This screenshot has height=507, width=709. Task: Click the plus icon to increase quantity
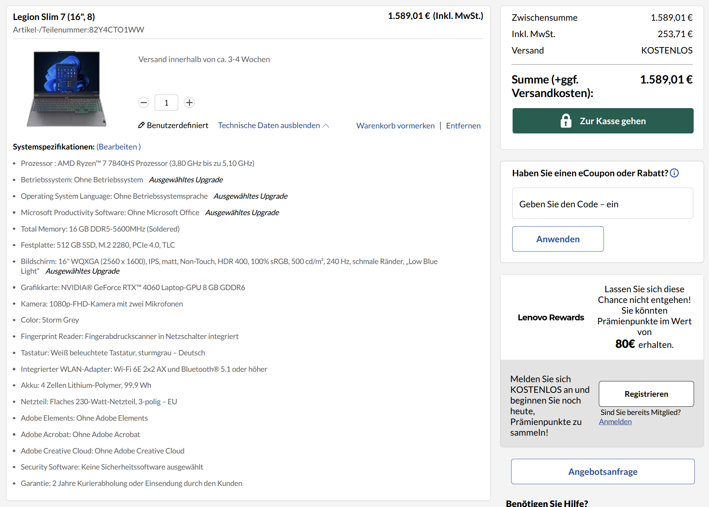pyautogui.click(x=189, y=102)
